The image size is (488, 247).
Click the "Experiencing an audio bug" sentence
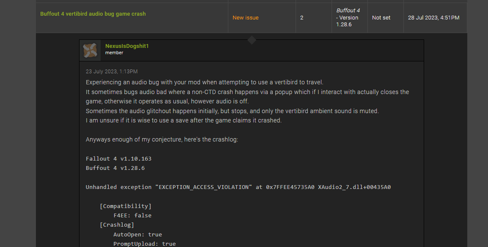coord(204,82)
